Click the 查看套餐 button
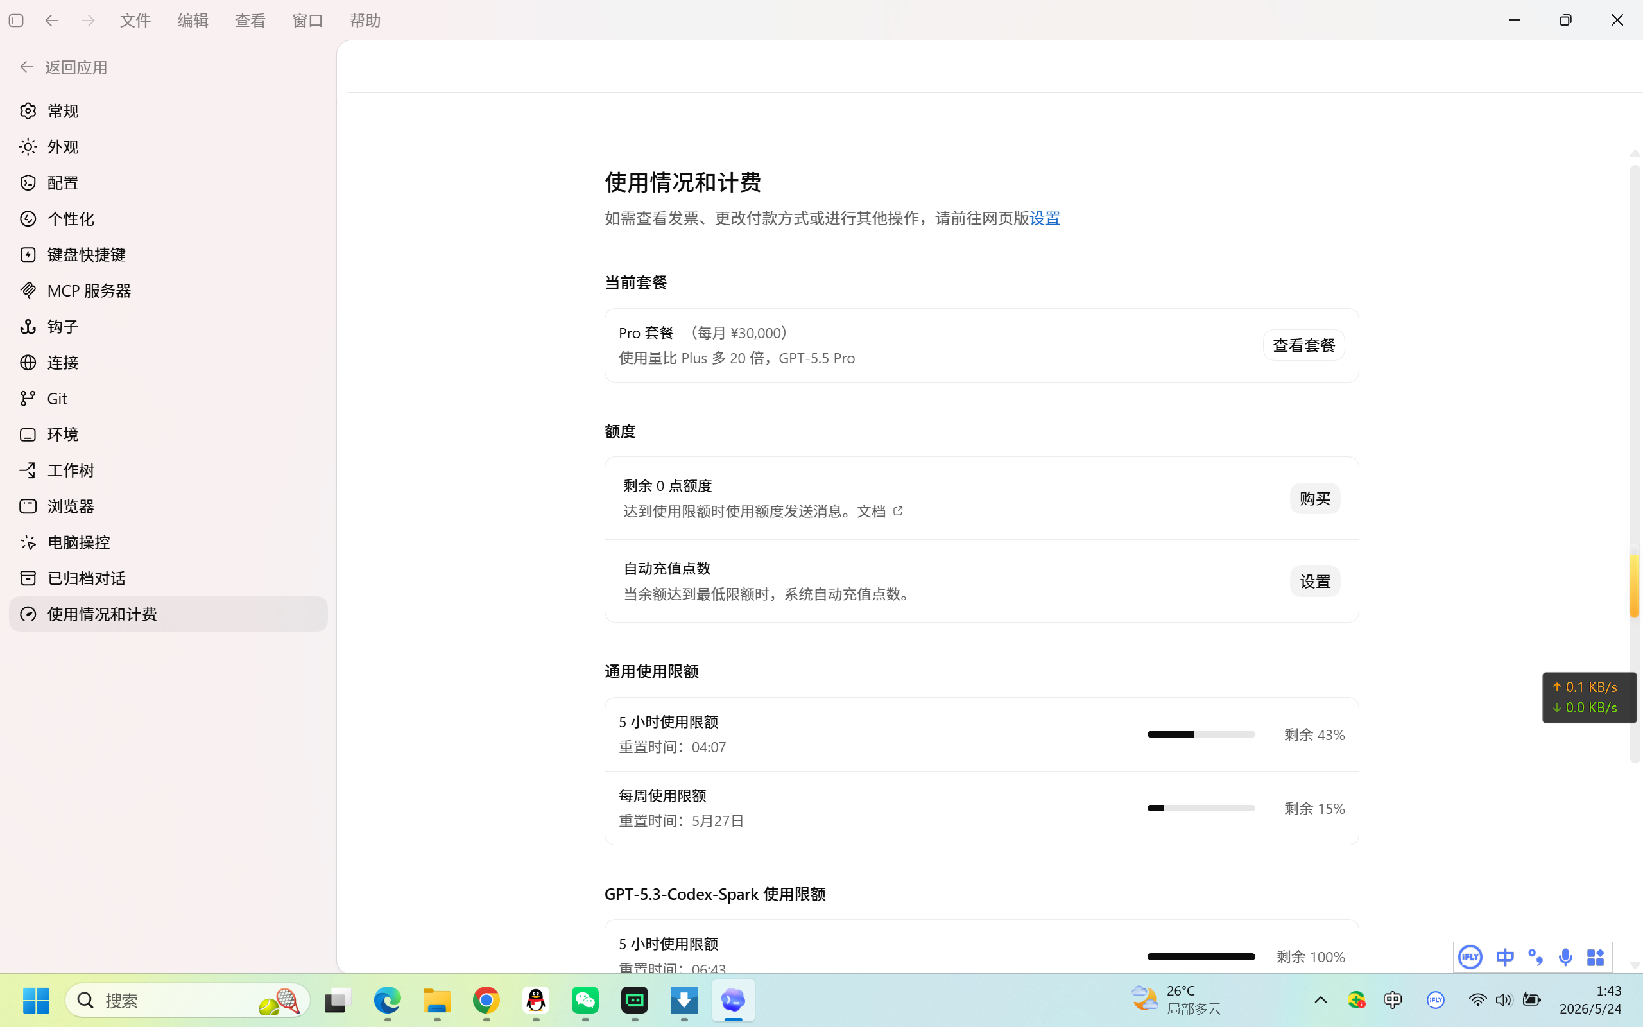This screenshot has height=1027, width=1643. pyautogui.click(x=1303, y=345)
